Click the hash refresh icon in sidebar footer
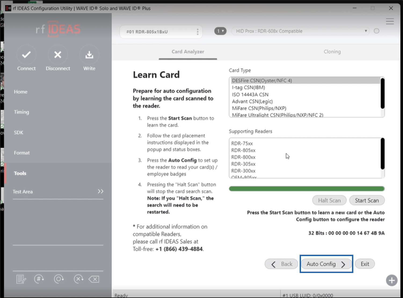This screenshot has width=403, height=298. click(39, 279)
